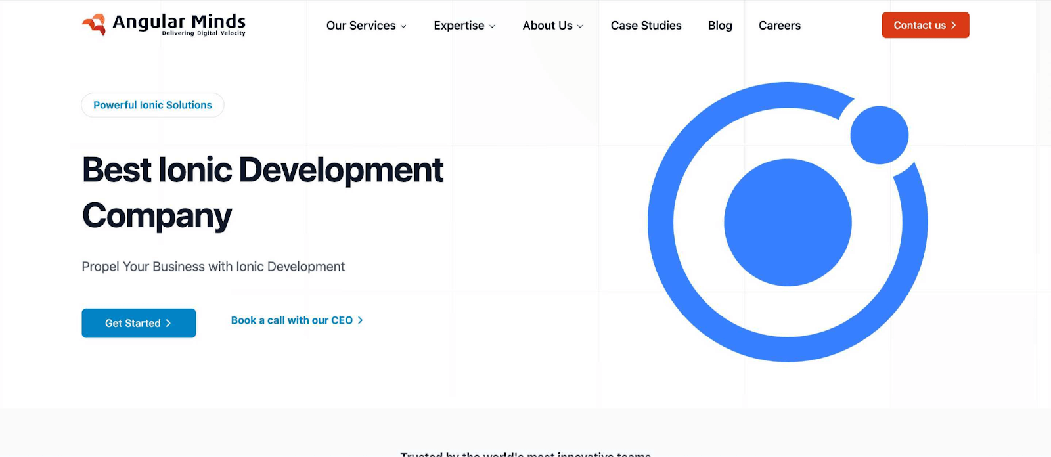Click the Propel Your Business with Ionic Development text

[x=213, y=267]
